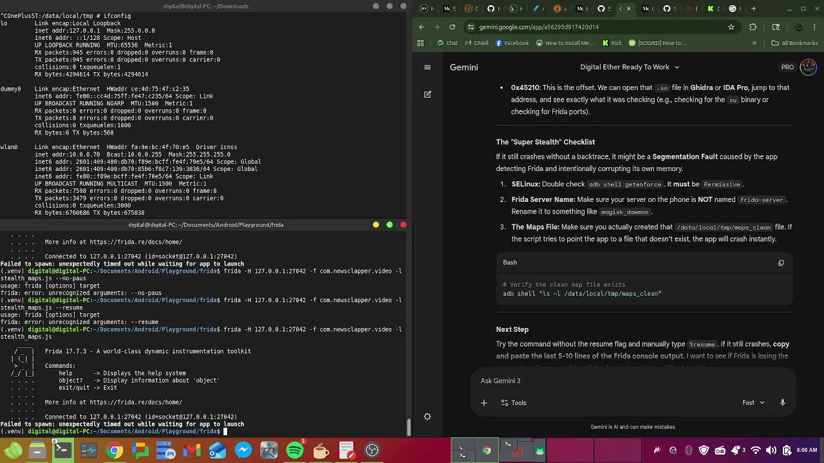The image size is (824, 463).
Task: Open the [SOLVED] How to... bookmark
Action: click(x=657, y=43)
